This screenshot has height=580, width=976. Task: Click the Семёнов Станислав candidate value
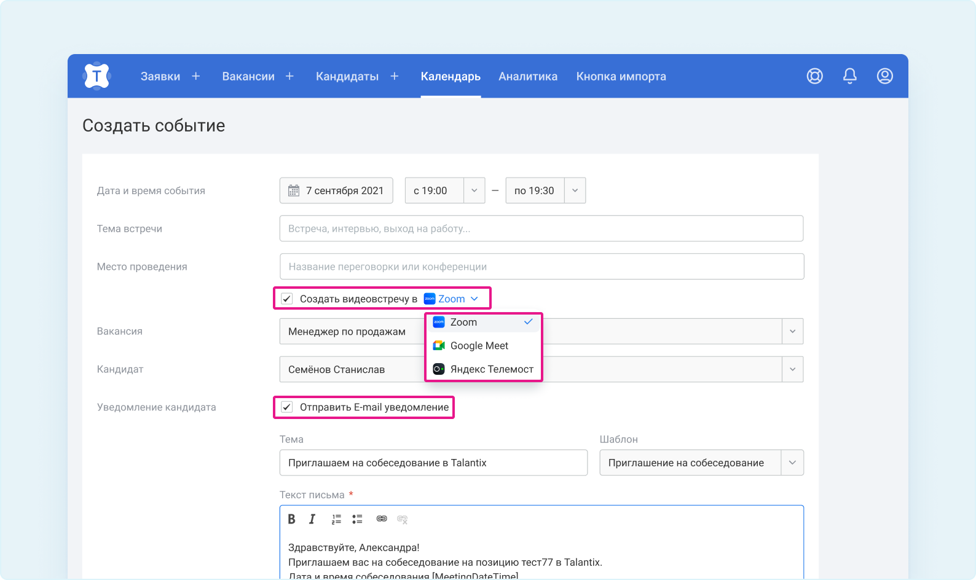pos(336,369)
